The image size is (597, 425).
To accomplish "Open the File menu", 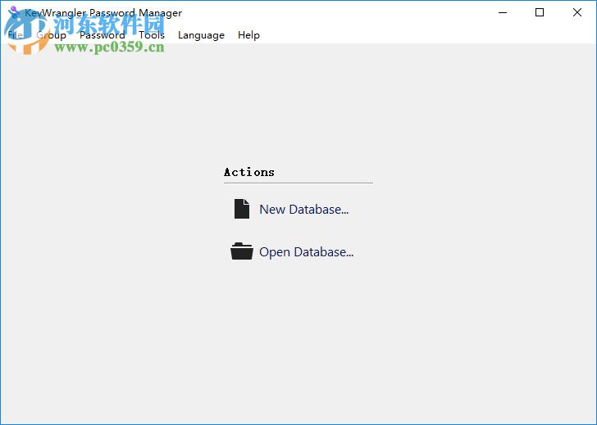I will pyautogui.click(x=16, y=35).
